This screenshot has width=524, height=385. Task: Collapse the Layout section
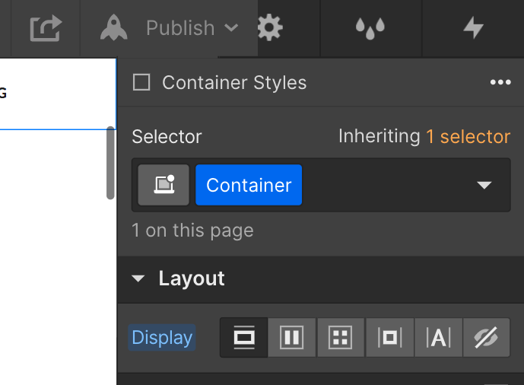click(138, 278)
